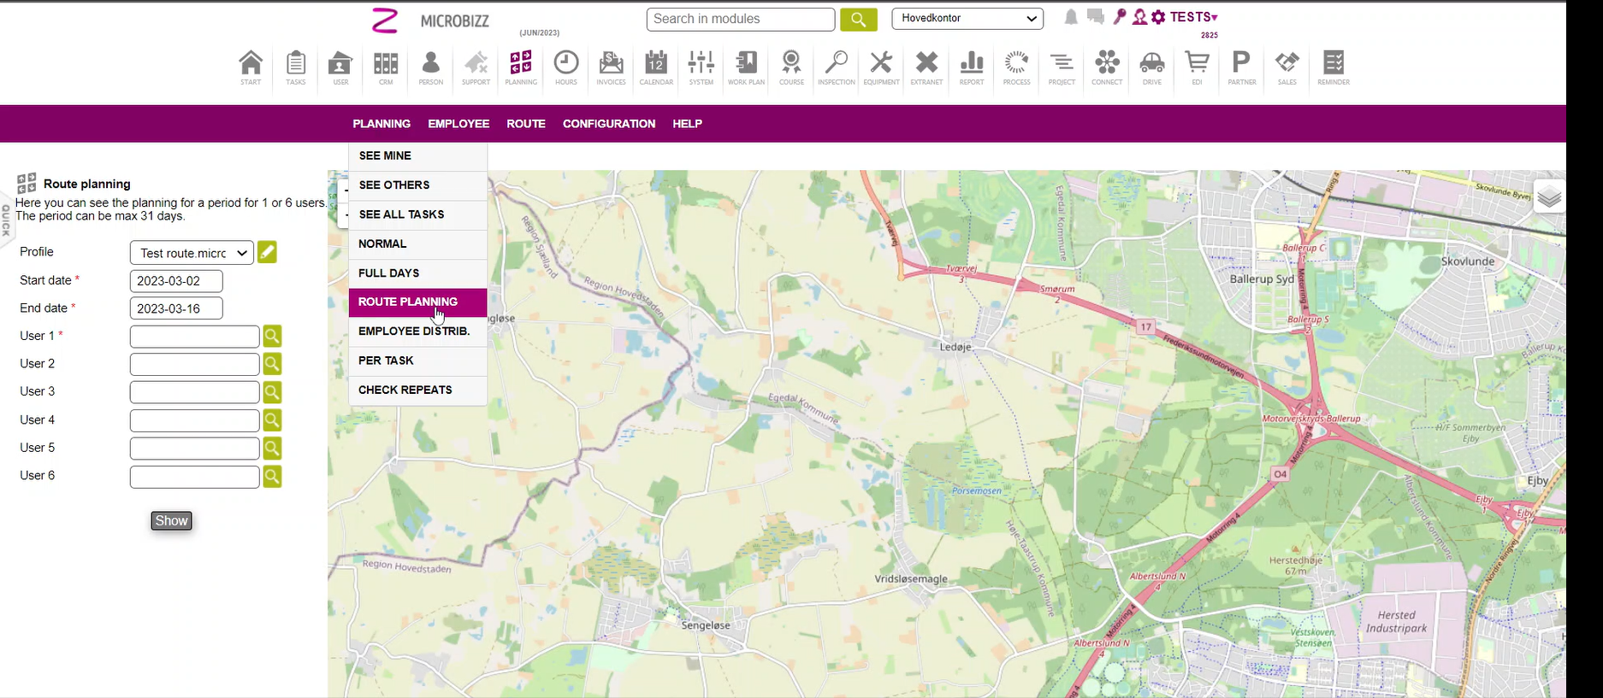Select Employee Distrib. from Planning menu
The image size is (1603, 698).
(x=414, y=331)
